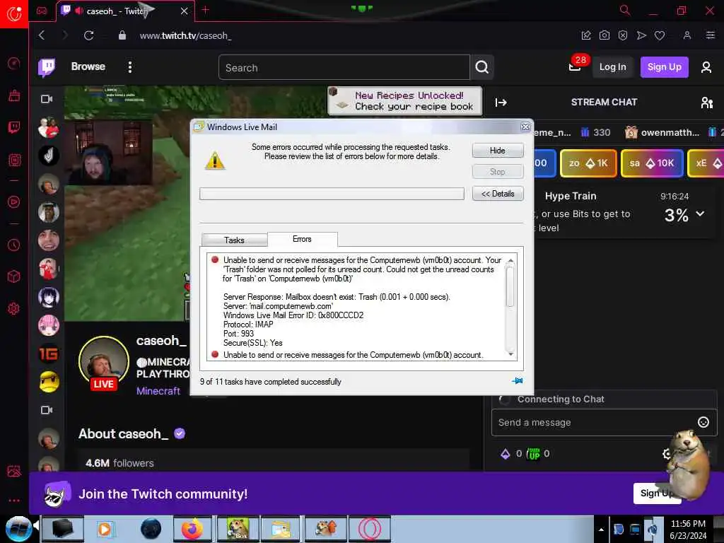Click caseoh_ live avatar

point(103,363)
